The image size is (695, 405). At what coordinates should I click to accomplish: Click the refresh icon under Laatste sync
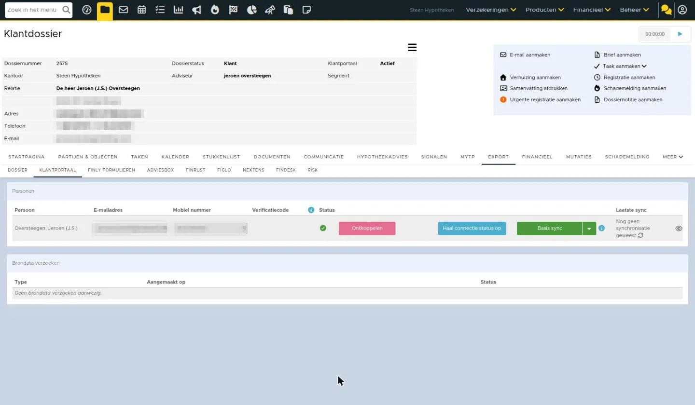point(640,235)
